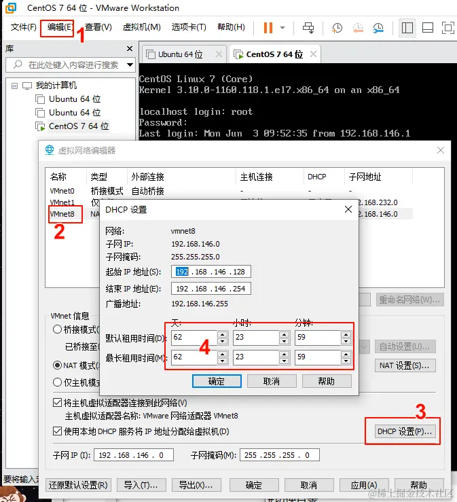
Task: Select the VMnet0 row in network list
Action: coord(229,191)
